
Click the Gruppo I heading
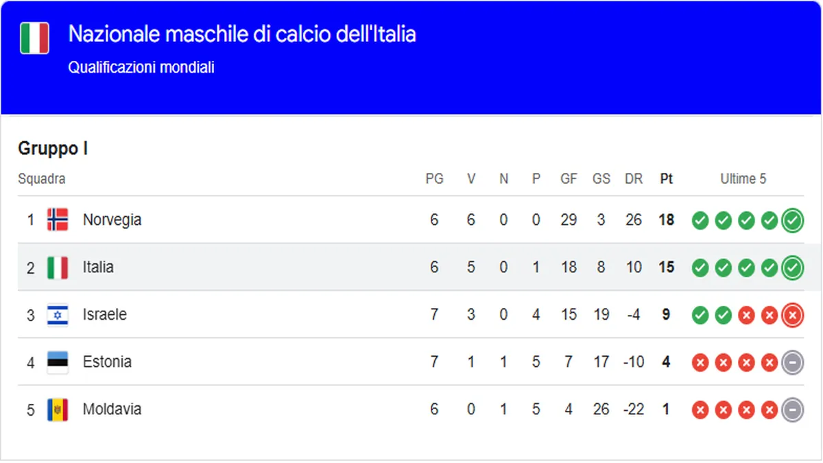click(53, 147)
